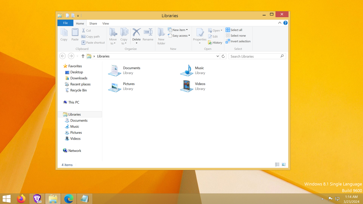Viewport: 363px width, 204px height.
Task: Click the History ribbon button
Action: coord(215,42)
